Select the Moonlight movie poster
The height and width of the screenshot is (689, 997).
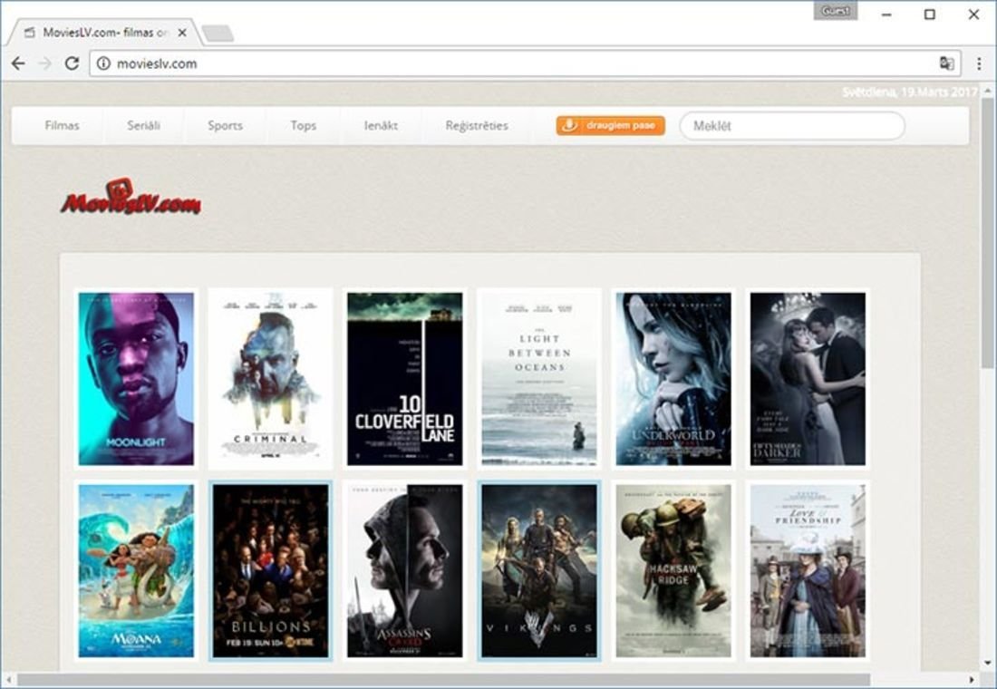tap(136, 378)
